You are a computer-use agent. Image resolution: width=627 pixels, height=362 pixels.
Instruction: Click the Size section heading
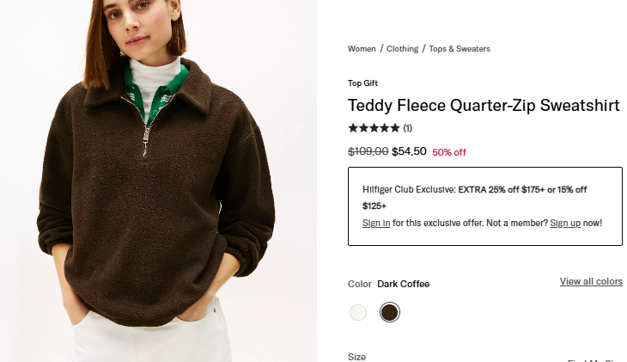pos(356,357)
